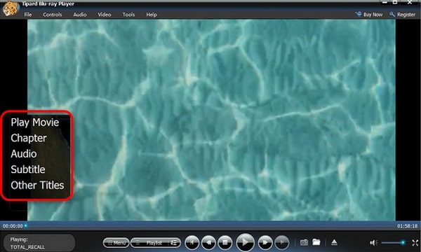Screen dimensions: 421x252
Task: Toggle fullscreen mode icon
Action: click(415, 243)
